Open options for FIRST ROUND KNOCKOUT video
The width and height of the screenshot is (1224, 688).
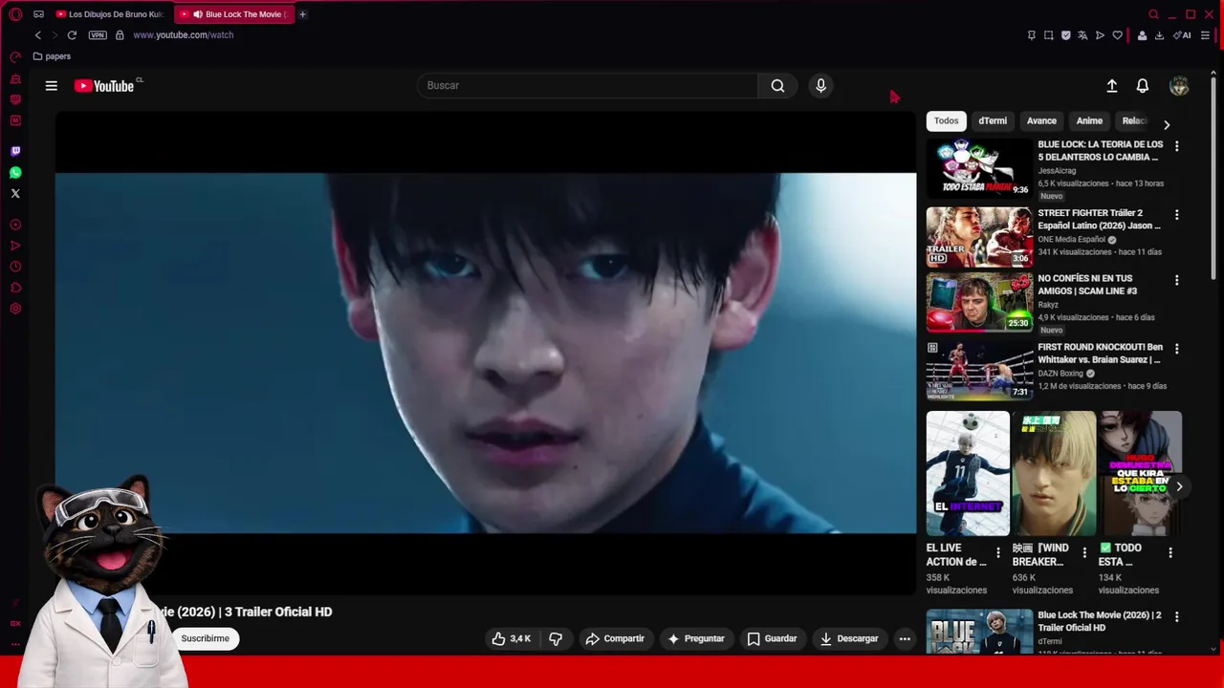(x=1177, y=349)
